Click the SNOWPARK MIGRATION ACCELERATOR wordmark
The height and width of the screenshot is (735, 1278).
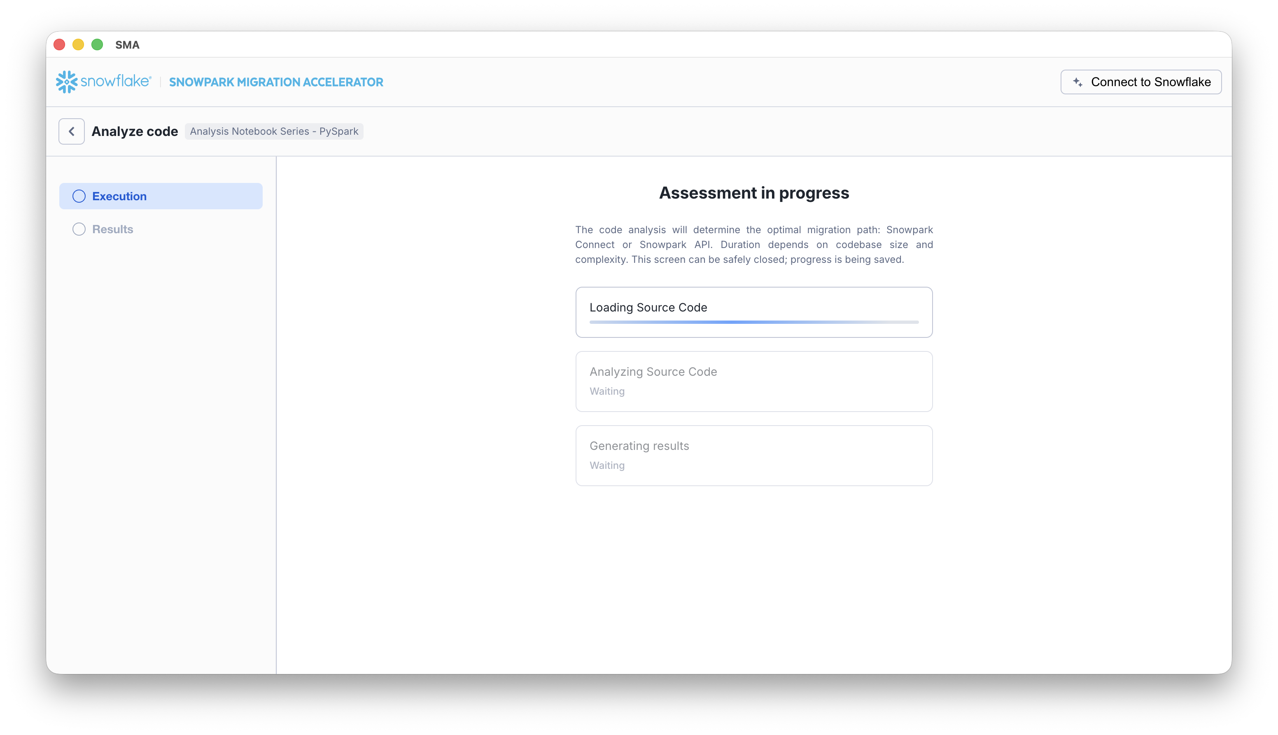coord(276,82)
